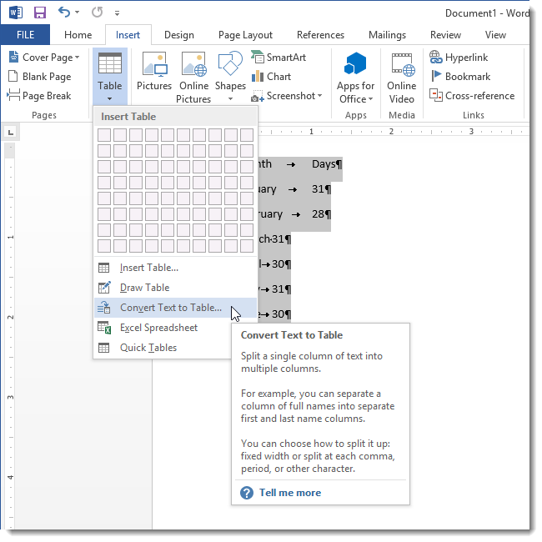Click the top-right cell of table grid

coord(247,135)
